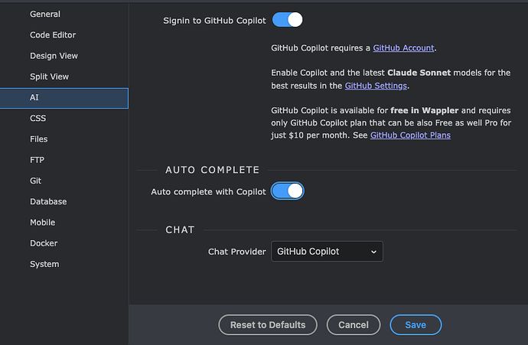528x345 pixels.
Task: Open the Chat Provider dropdown
Action: (x=327, y=251)
